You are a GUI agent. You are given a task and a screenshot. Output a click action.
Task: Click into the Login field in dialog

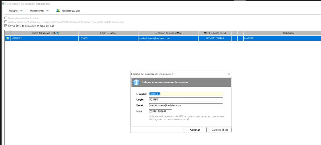[186, 100]
